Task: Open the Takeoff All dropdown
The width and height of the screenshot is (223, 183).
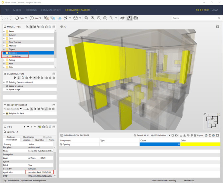Action: tap(144, 136)
